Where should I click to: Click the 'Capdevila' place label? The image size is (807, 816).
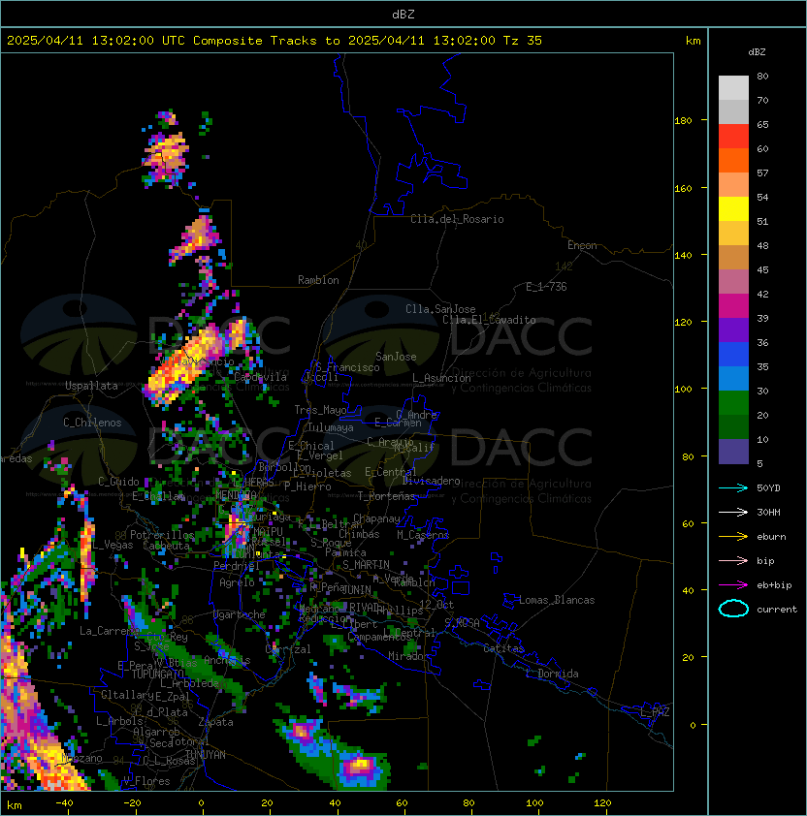pyautogui.click(x=261, y=377)
